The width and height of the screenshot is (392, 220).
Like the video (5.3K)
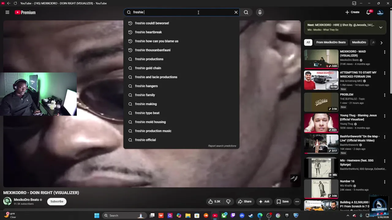click(x=214, y=201)
